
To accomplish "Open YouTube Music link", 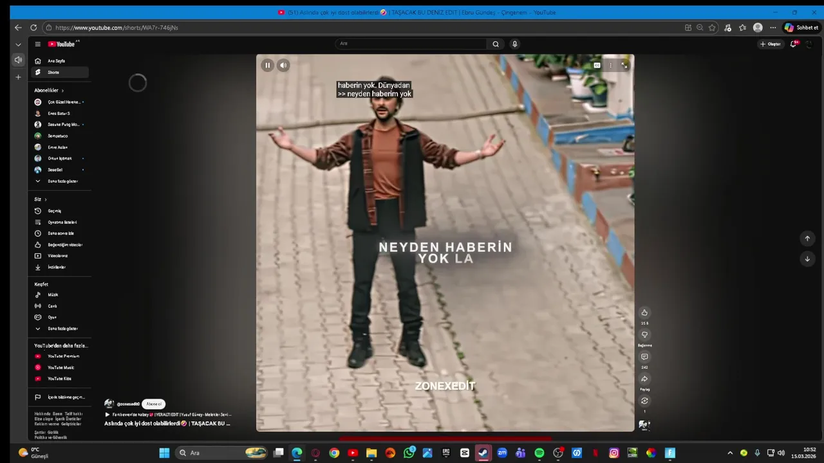I will point(59,368).
